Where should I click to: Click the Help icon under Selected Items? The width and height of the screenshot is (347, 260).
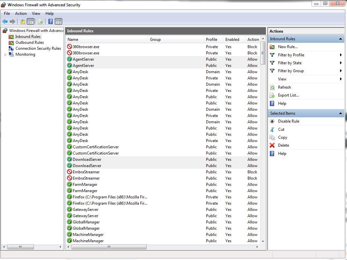[x=272, y=154]
